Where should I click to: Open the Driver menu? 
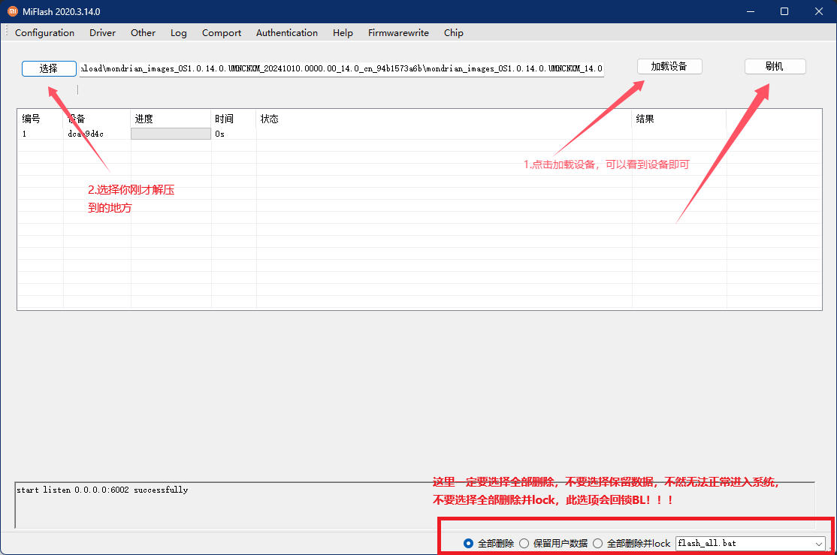(x=102, y=33)
